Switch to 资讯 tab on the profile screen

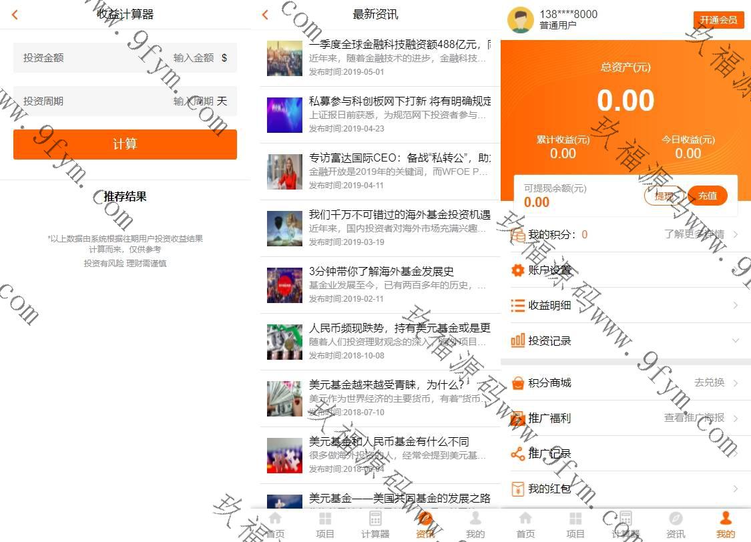click(676, 525)
